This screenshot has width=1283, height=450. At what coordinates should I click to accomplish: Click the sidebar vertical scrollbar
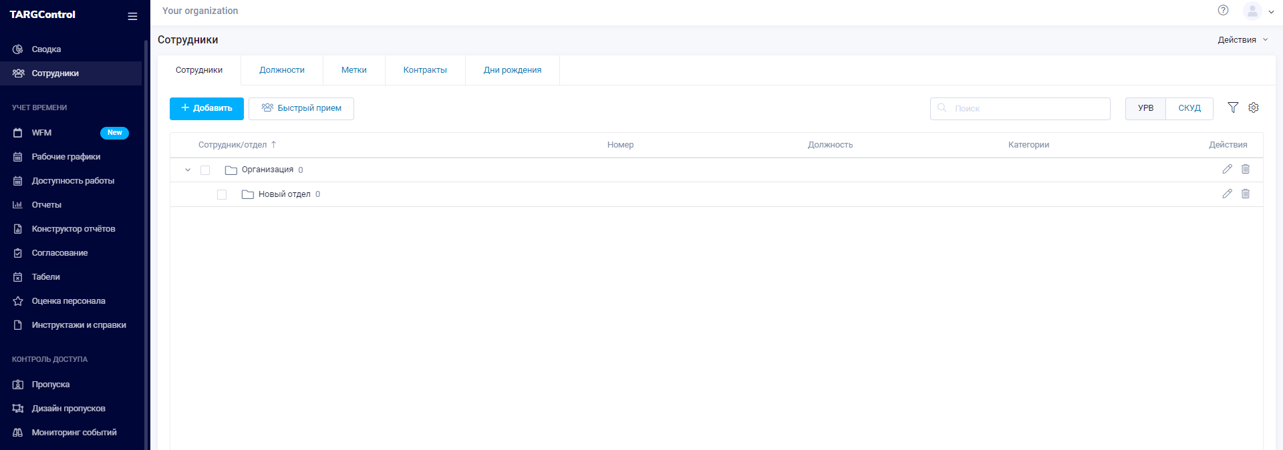pos(146,244)
